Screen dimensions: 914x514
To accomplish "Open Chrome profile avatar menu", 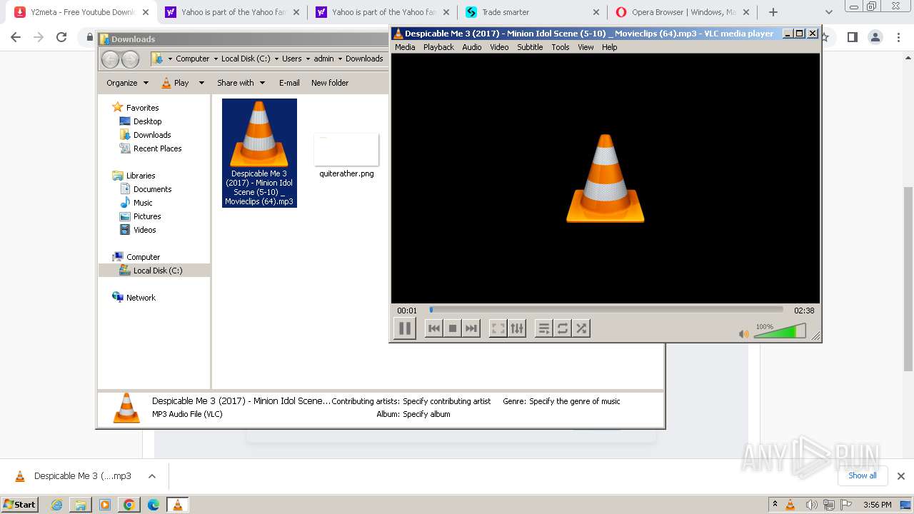I will coord(875,37).
